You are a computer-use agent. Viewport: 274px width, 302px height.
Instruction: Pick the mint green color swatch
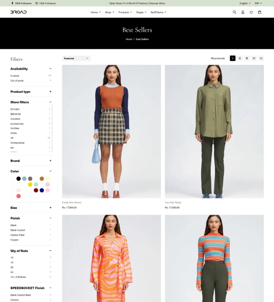(x=36, y=184)
